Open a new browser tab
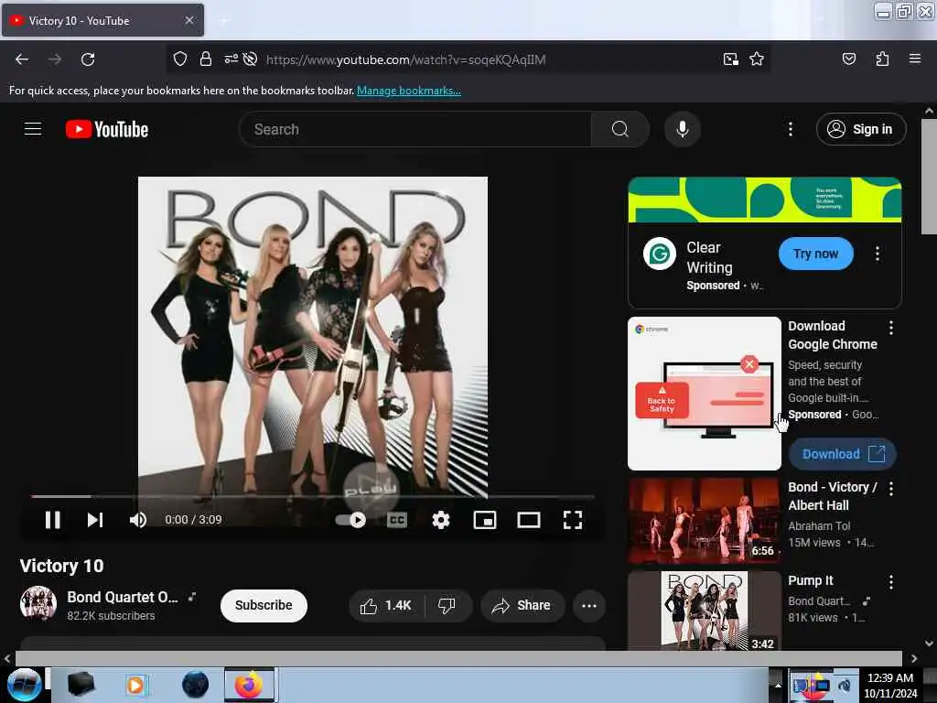Image resolution: width=937 pixels, height=703 pixels. pyautogui.click(x=223, y=21)
